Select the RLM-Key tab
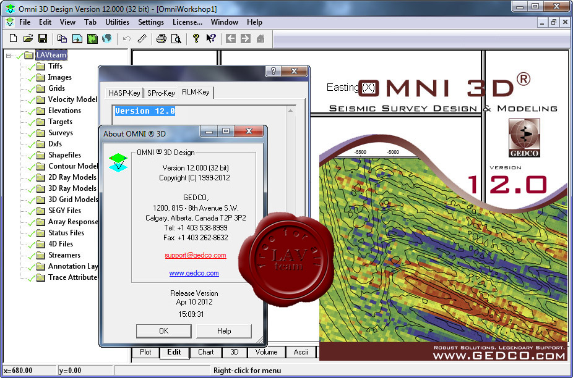The height and width of the screenshot is (378, 573). pyautogui.click(x=196, y=92)
